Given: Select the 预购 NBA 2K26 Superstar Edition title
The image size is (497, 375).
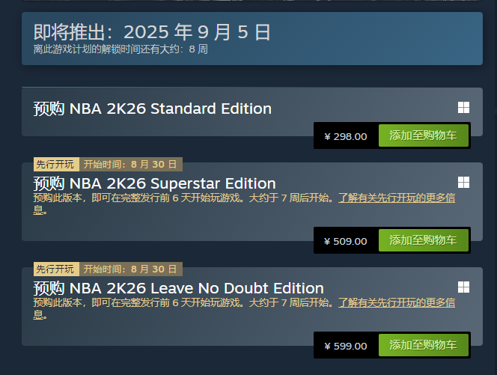Looking at the screenshot, I should click(x=154, y=183).
